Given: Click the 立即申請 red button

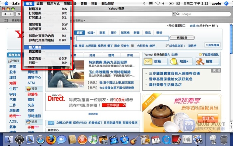Looking at the screenshot, I should pos(114,105).
